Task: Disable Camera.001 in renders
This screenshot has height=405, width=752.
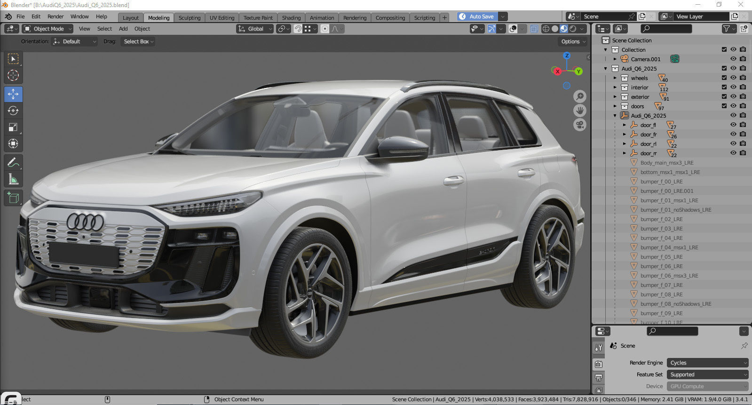Action: (743, 59)
